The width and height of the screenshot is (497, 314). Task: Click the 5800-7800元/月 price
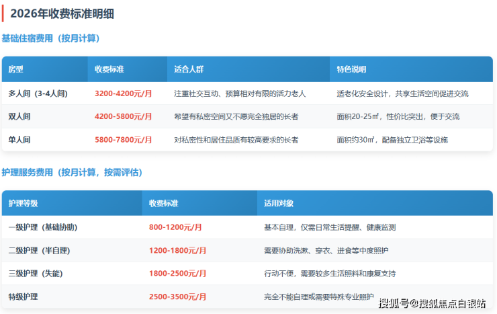click(x=123, y=140)
